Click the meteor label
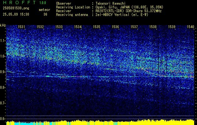Viewport: 197px width, 125px height. tap(44, 10)
